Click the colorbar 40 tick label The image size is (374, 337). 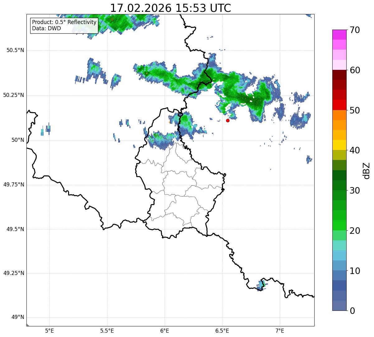click(x=355, y=150)
